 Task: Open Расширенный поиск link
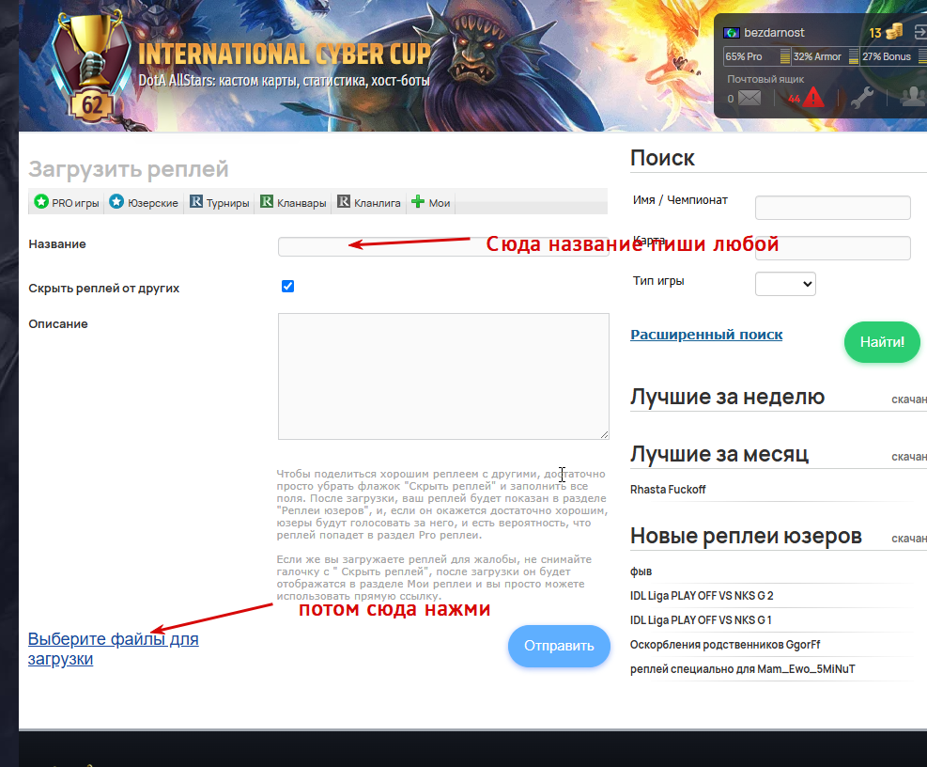[x=706, y=335]
